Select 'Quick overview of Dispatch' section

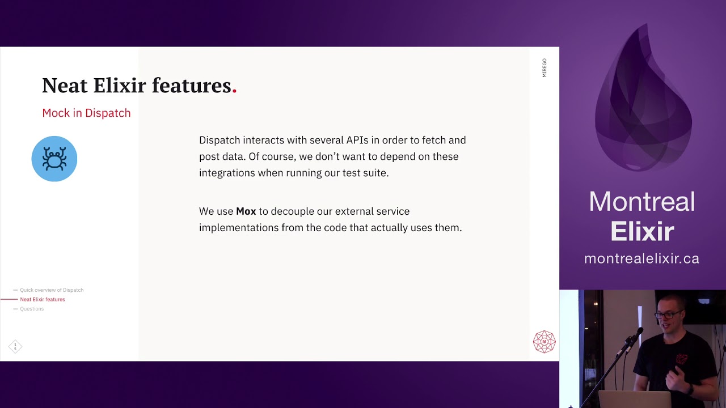[x=52, y=290]
